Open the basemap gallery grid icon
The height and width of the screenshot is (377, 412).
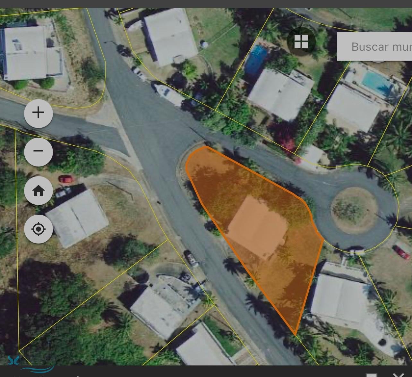click(301, 41)
